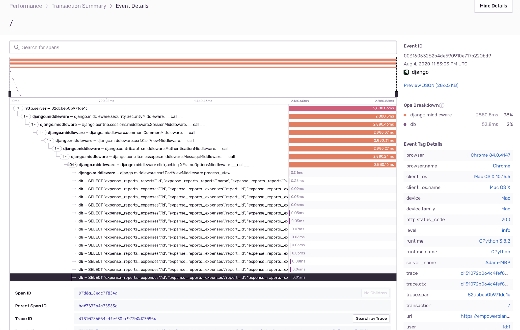Image resolution: width=520 pixels, height=330 pixels.
Task: Click Search by Trace button
Action: point(371,318)
